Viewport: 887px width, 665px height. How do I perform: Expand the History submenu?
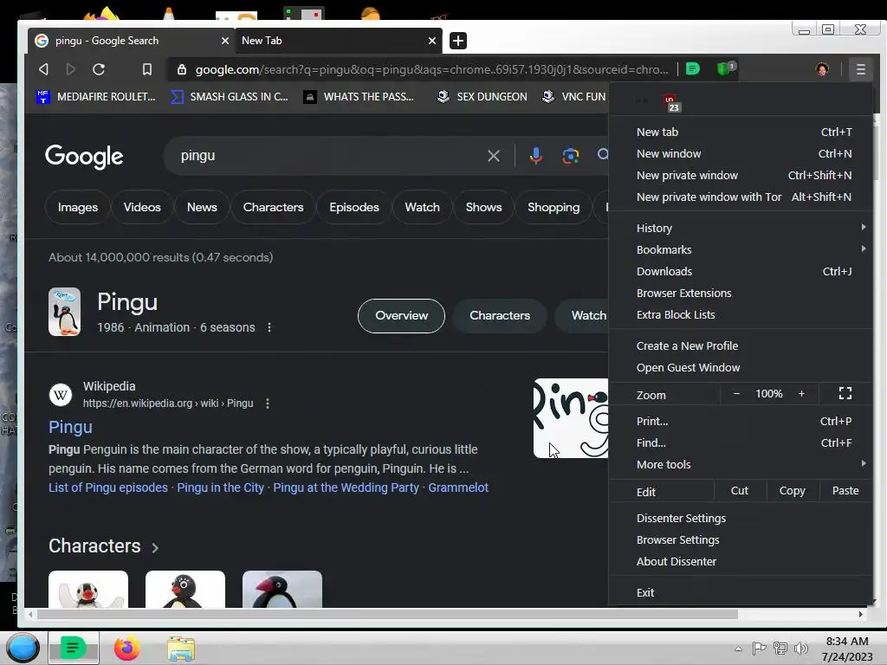click(x=741, y=228)
